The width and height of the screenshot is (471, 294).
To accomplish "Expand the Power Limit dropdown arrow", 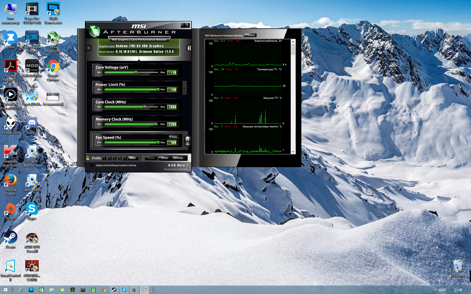I will (184, 88).
